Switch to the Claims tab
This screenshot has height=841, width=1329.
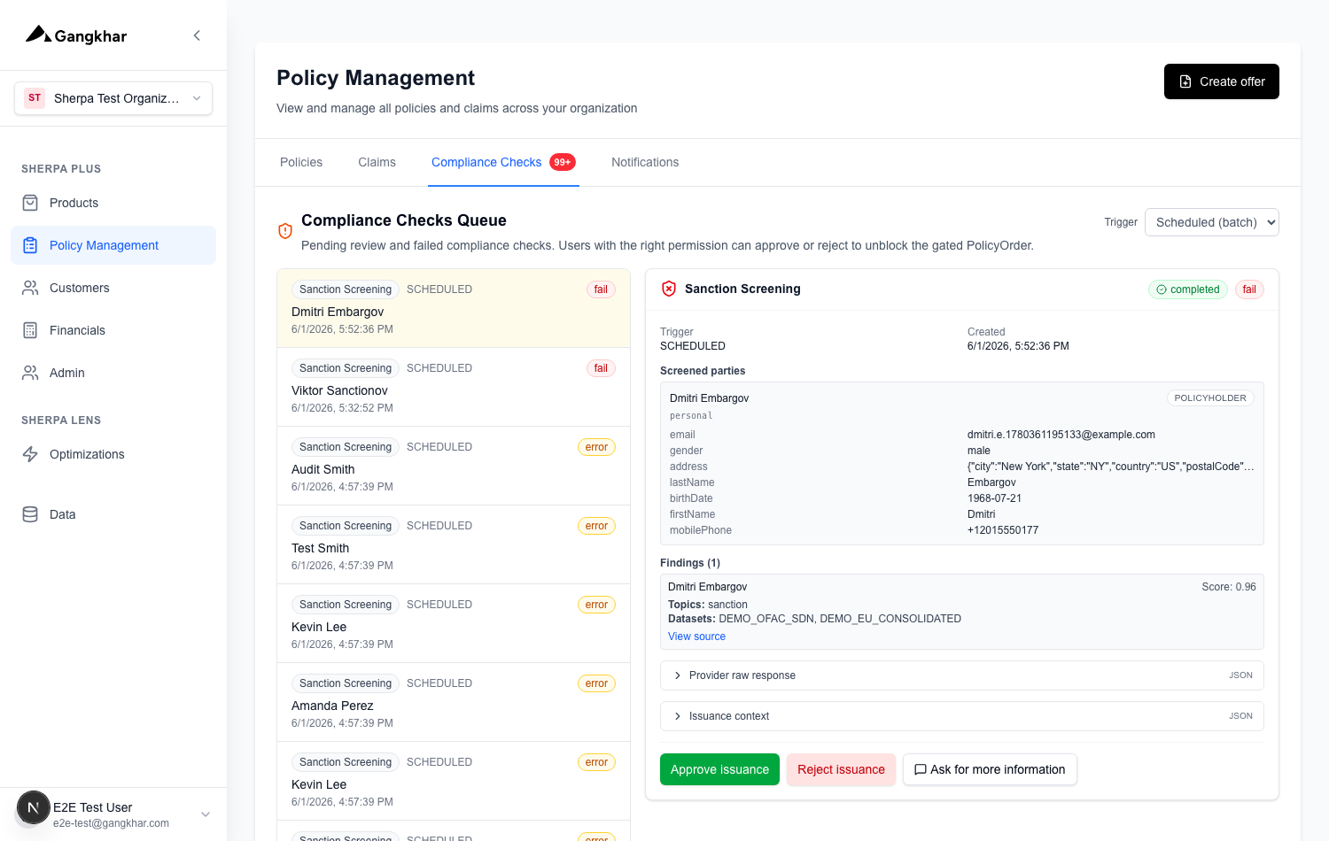tap(377, 162)
